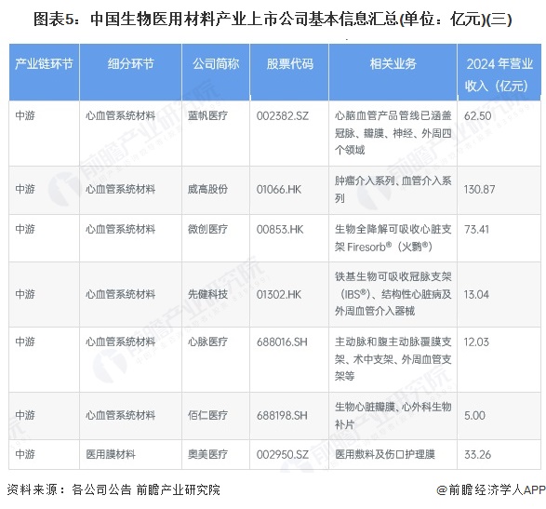Click business text 肿瘤介入系列
This screenshot has width=546, height=509.
(x=365, y=181)
